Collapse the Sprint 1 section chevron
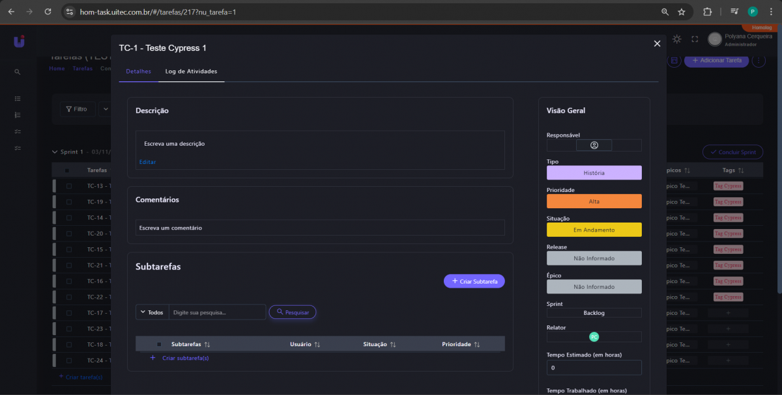Viewport: 782px width, 395px height. 55,152
